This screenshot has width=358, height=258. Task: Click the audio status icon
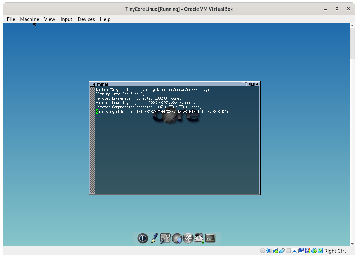coord(269,251)
